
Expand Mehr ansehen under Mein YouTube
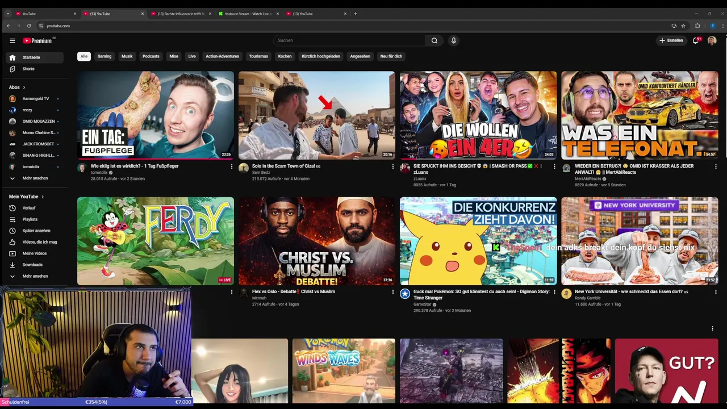34,276
